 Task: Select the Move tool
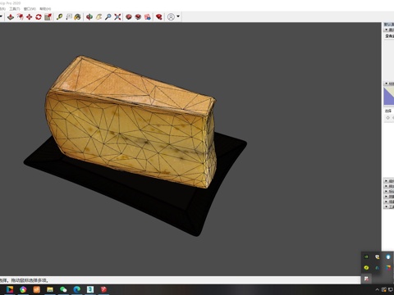coord(30,17)
